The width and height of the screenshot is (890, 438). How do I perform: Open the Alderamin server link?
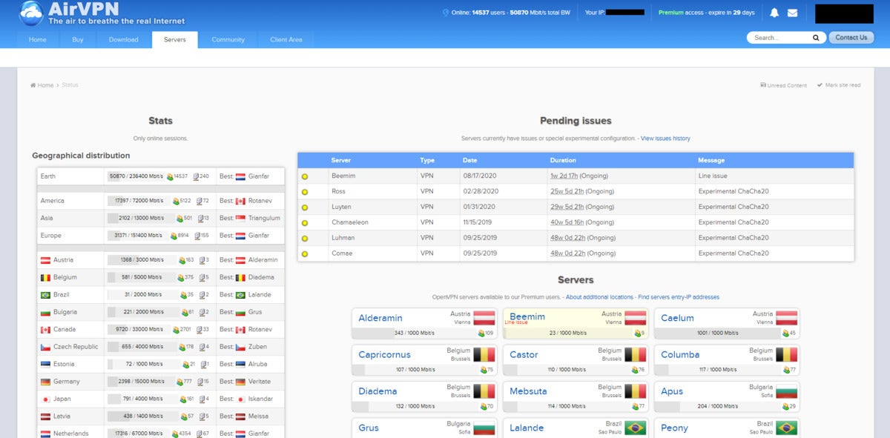[380, 318]
